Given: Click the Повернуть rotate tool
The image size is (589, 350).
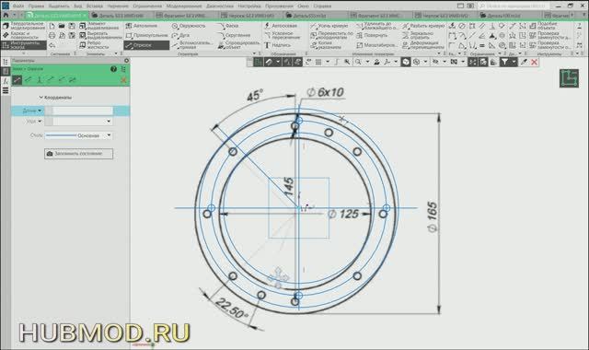Looking at the screenshot, I should point(372,35).
